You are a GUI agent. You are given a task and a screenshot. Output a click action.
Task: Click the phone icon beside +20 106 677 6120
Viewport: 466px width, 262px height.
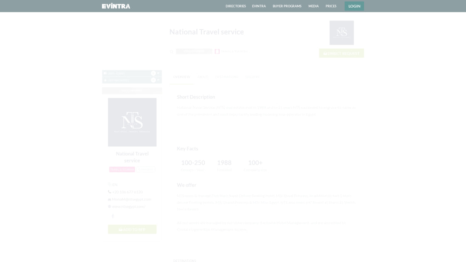(x=109, y=192)
